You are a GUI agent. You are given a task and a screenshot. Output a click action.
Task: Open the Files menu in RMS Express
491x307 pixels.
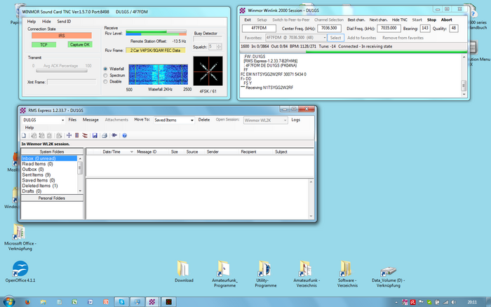tap(72, 120)
